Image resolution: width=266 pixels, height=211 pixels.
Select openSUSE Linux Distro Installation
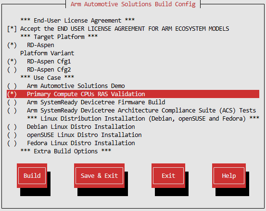(x=74, y=135)
